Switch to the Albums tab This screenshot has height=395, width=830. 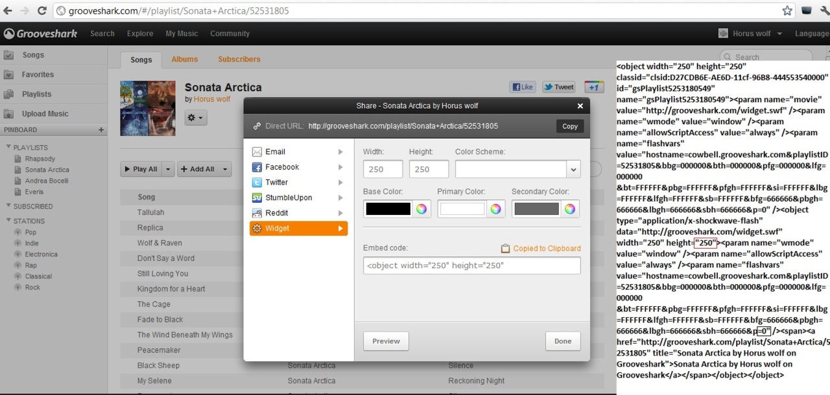click(x=185, y=59)
